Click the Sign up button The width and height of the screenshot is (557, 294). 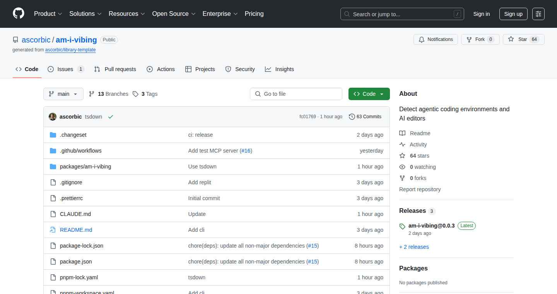(x=513, y=14)
